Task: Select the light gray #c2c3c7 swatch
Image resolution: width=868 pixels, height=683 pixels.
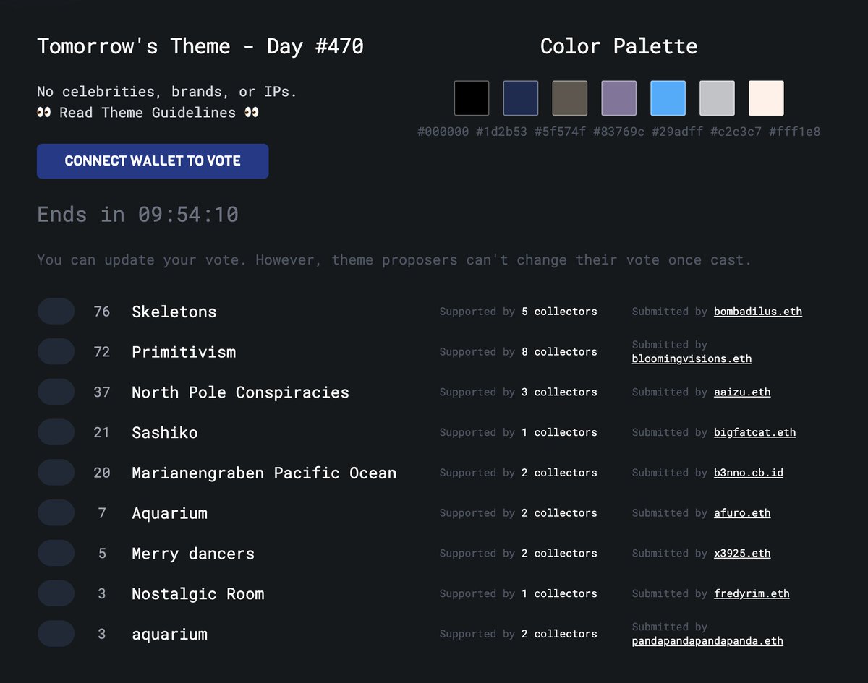Action: 718,98
